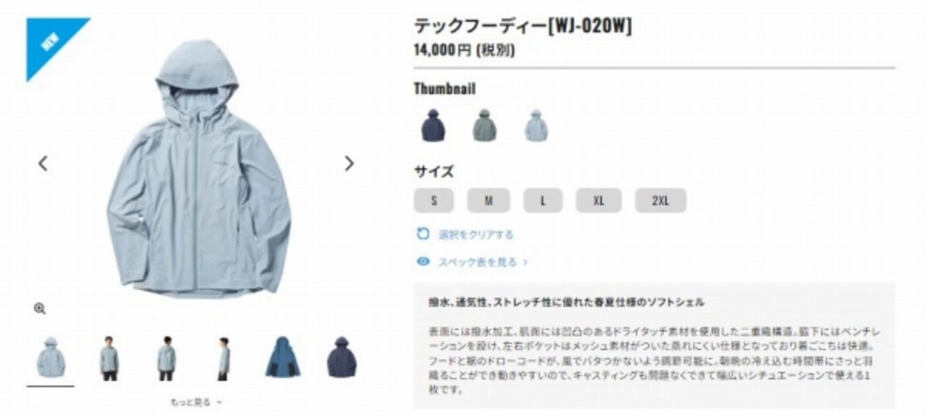Open the magnifier zoom icon under the jacket
The image size is (926, 418).
pyautogui.click(x=40, y=309)
